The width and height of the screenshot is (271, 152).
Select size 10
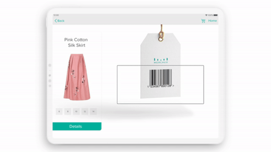pyautogui.click(x=76, y=112)
